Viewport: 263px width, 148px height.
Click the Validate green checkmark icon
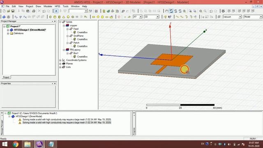108,11
